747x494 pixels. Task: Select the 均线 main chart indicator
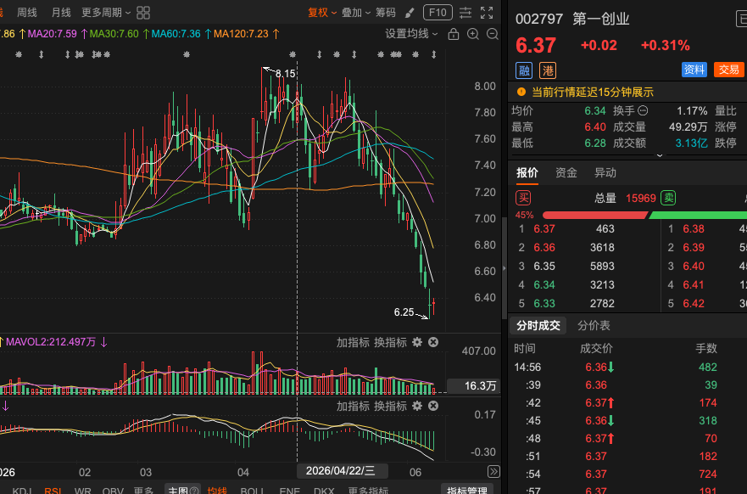[x=217, y=491]
